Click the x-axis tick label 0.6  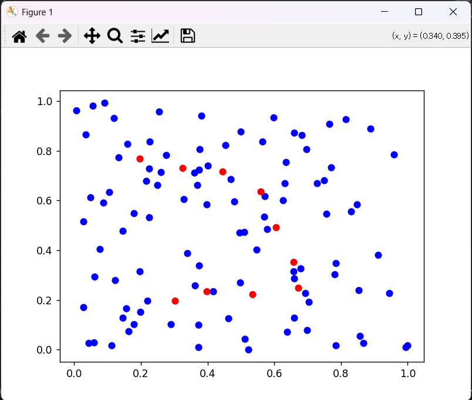click(x=274, y=374)
